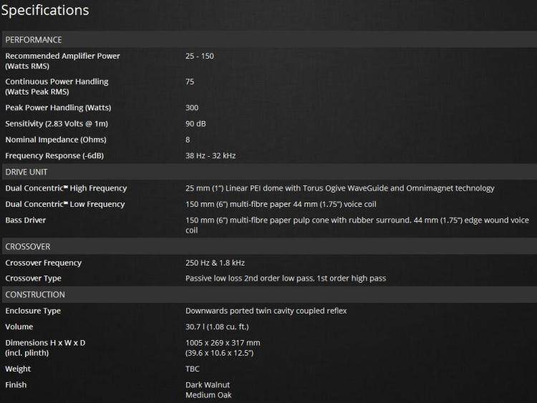Image resolution: width=537 pixels, height=403 pixels.
Task: Click the Specifications heading
Action: pyautogui.click(x=45, y=10)
